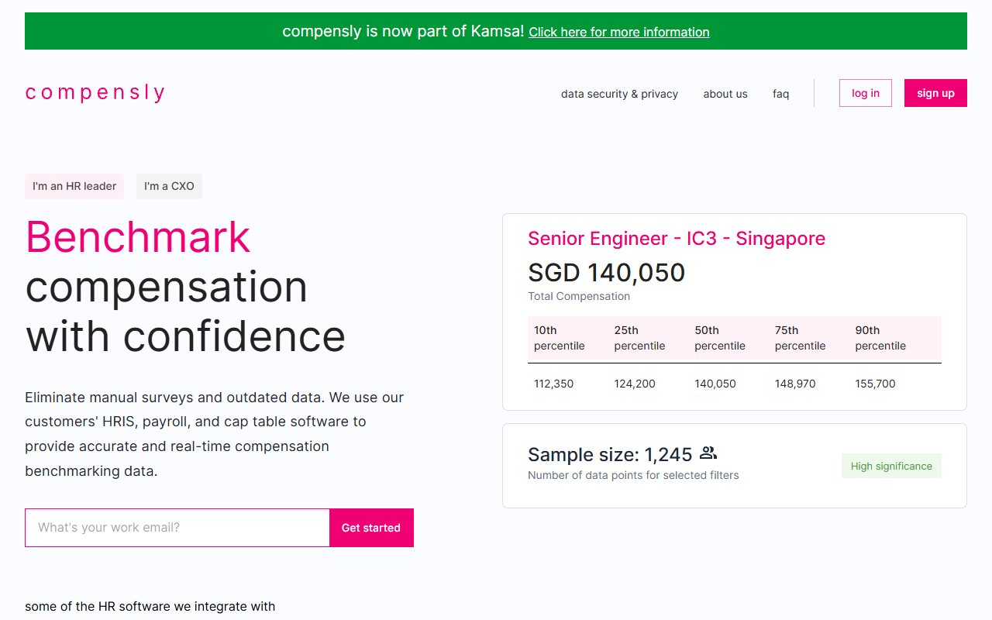
Task: Click the compensly logo
Action: pos(95,93)
